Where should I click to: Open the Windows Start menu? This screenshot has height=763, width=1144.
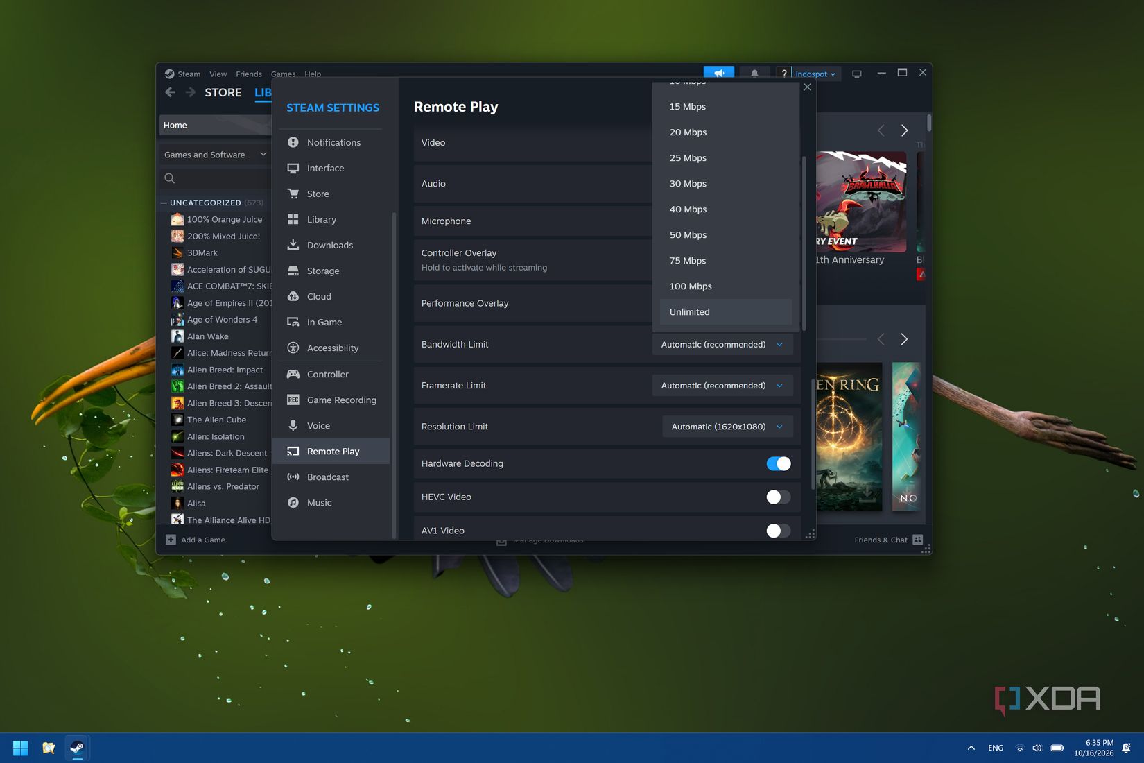click(x=21, y=748)
